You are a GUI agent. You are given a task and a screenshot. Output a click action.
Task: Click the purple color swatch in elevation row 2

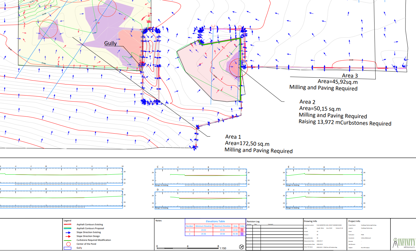point(243,234)
